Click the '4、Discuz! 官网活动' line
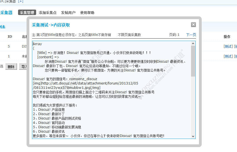 point(49,123)
